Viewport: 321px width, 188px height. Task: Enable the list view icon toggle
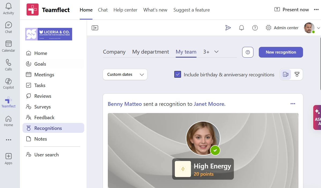(286, 74)
